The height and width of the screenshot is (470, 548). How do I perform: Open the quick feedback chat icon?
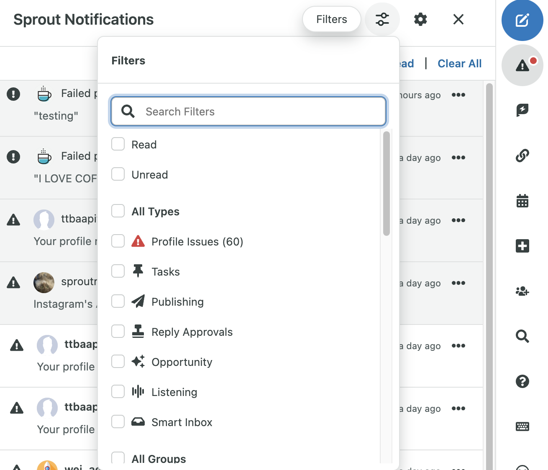[x=522, y=110]
